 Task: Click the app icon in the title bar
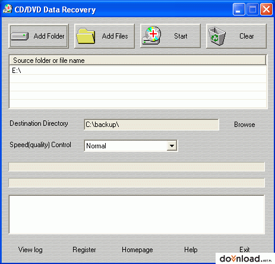pos(8,9)
